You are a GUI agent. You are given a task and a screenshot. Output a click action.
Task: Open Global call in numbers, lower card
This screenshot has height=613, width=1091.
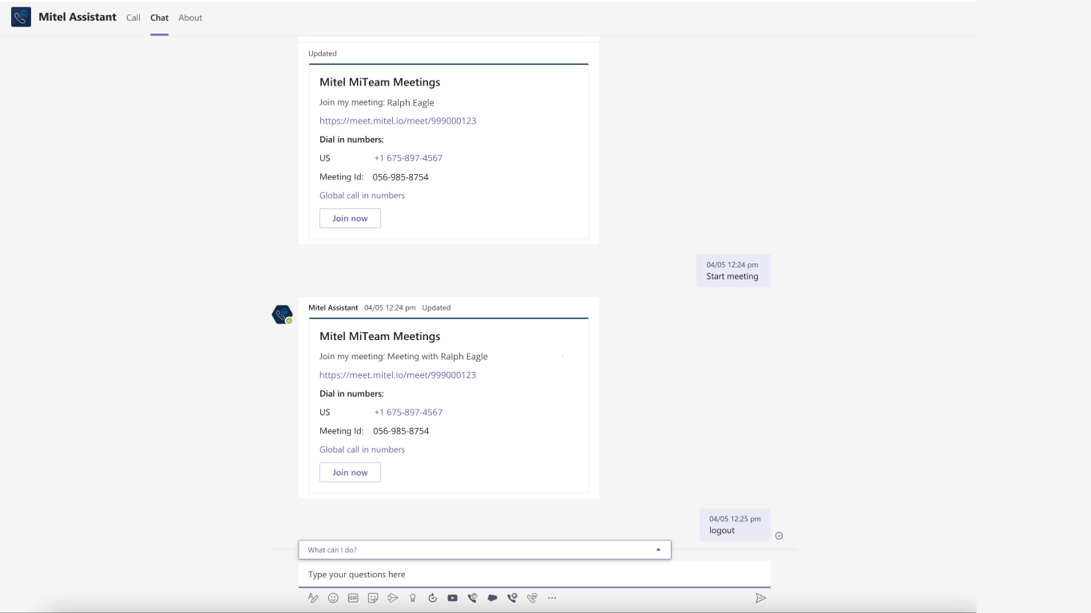[x=362, y=449]
